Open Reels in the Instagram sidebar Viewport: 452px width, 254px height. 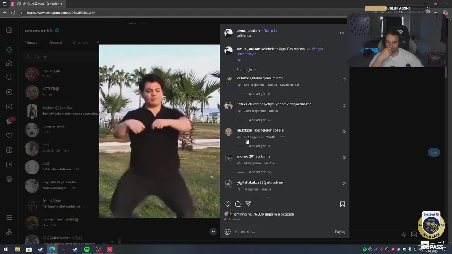click(9, 107)
